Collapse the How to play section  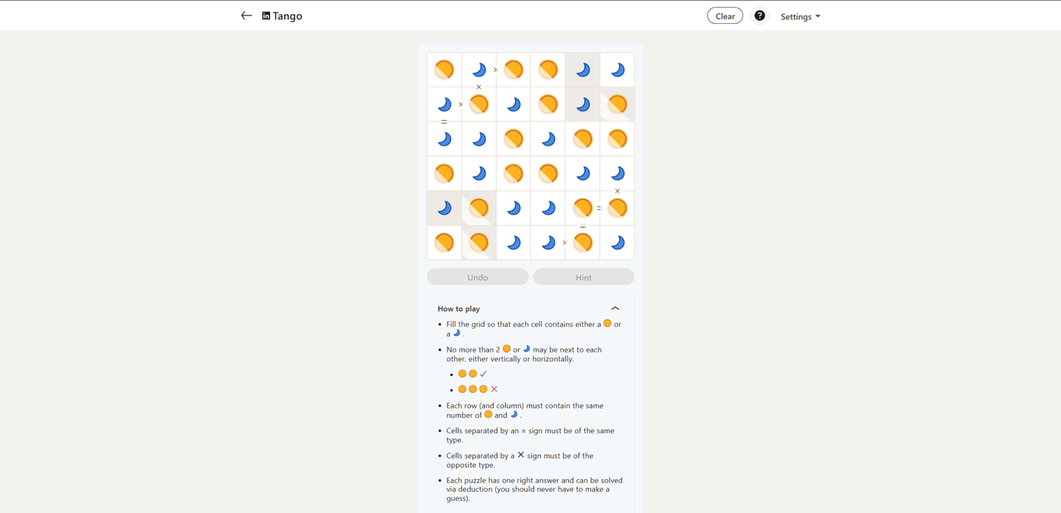click(x=615, y=308)
